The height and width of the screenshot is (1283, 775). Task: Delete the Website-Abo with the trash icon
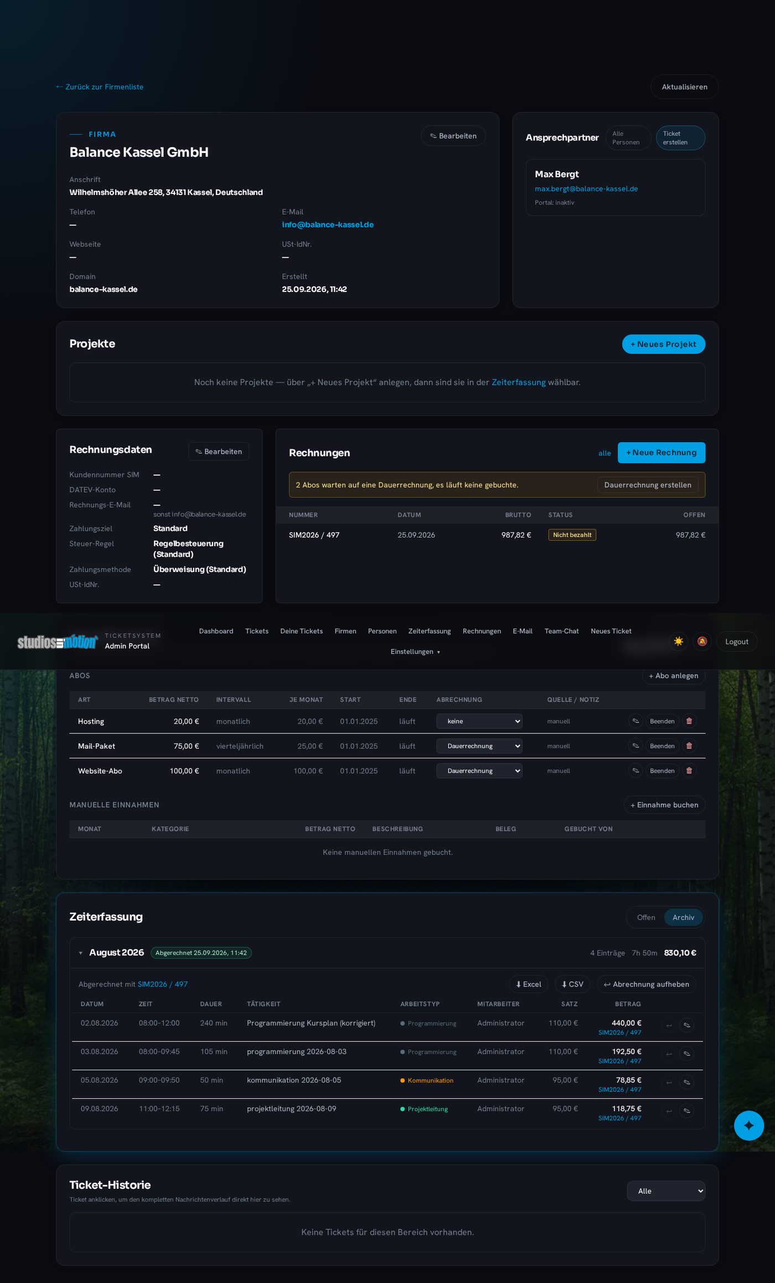(689, 771)
